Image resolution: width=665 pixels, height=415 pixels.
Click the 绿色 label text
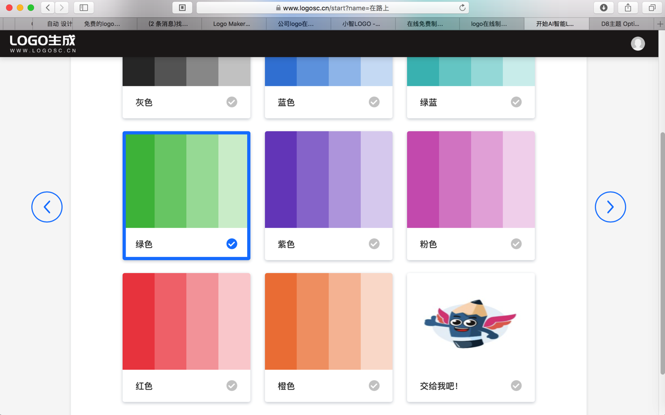[144, 244]
